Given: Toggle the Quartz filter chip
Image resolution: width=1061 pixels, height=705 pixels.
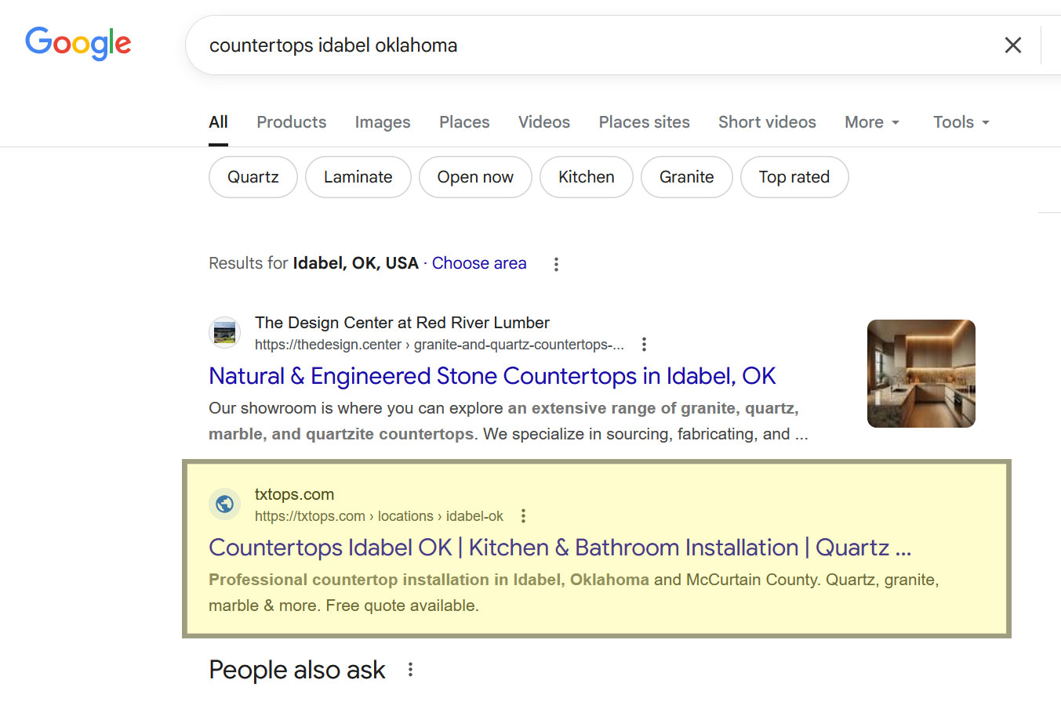Looking at the screenshot, I should point(253,177).
